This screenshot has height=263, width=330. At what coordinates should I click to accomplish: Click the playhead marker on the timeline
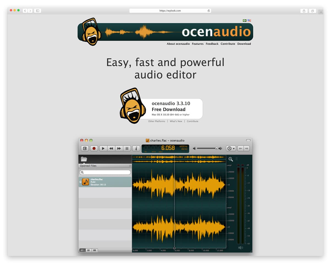[174, 248]
